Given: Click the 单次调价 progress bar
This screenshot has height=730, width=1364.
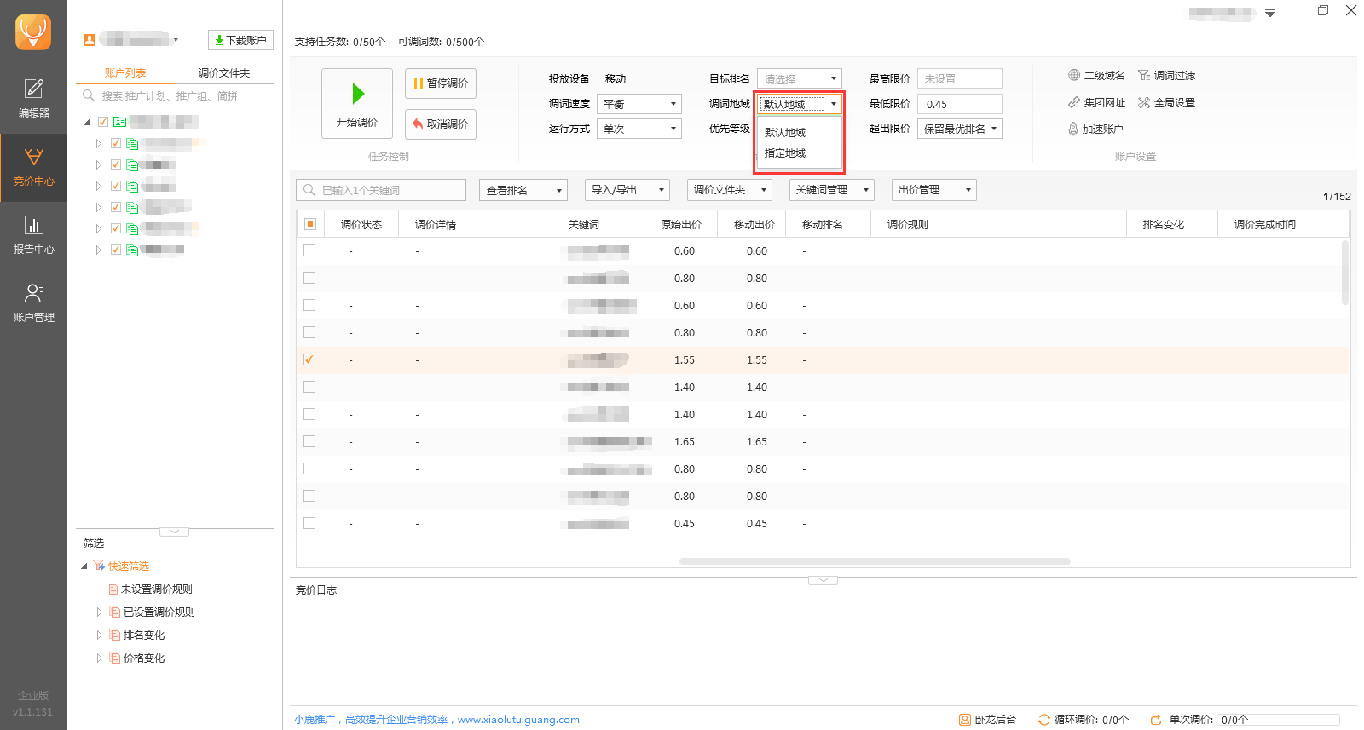Looking at the screenshot, I should coord(1278,720).
